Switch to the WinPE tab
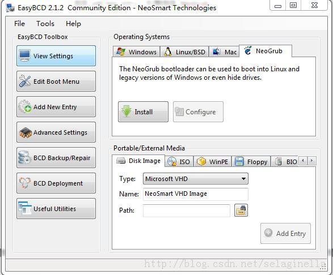Viewport: 333px width, 275px height. click(x=212, y=161)
